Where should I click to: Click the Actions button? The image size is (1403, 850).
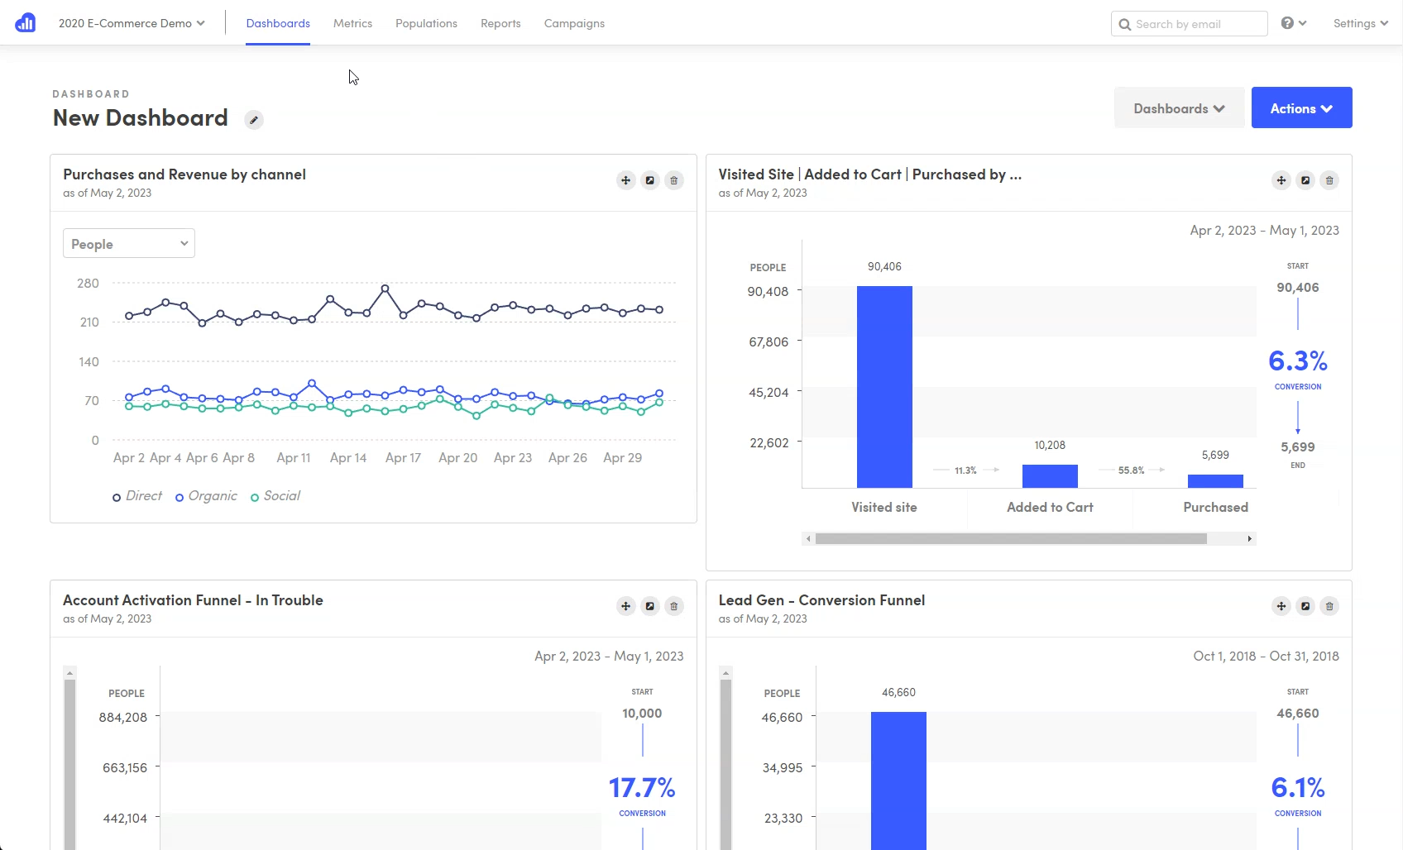click(1301, 107)
